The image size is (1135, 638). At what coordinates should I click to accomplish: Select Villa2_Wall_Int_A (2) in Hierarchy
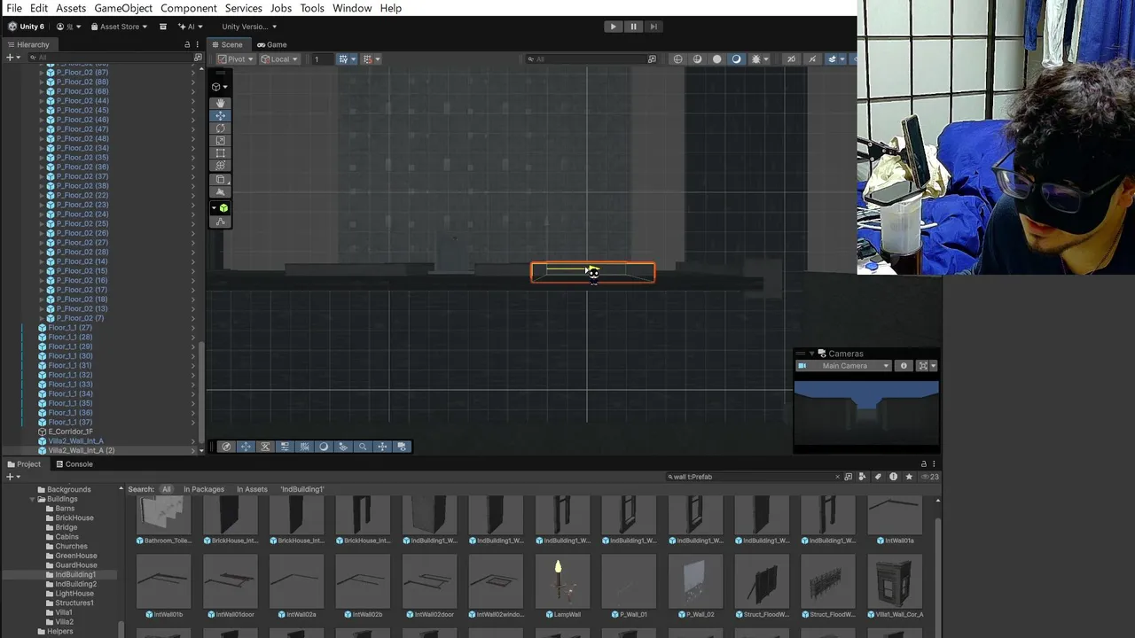coord(82,450)
